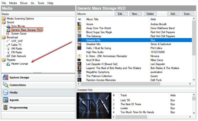
Task: Click the Edit... album button
Action: tap(121, 14)
